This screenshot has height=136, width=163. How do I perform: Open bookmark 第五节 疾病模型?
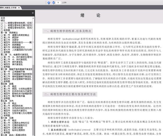12,45
